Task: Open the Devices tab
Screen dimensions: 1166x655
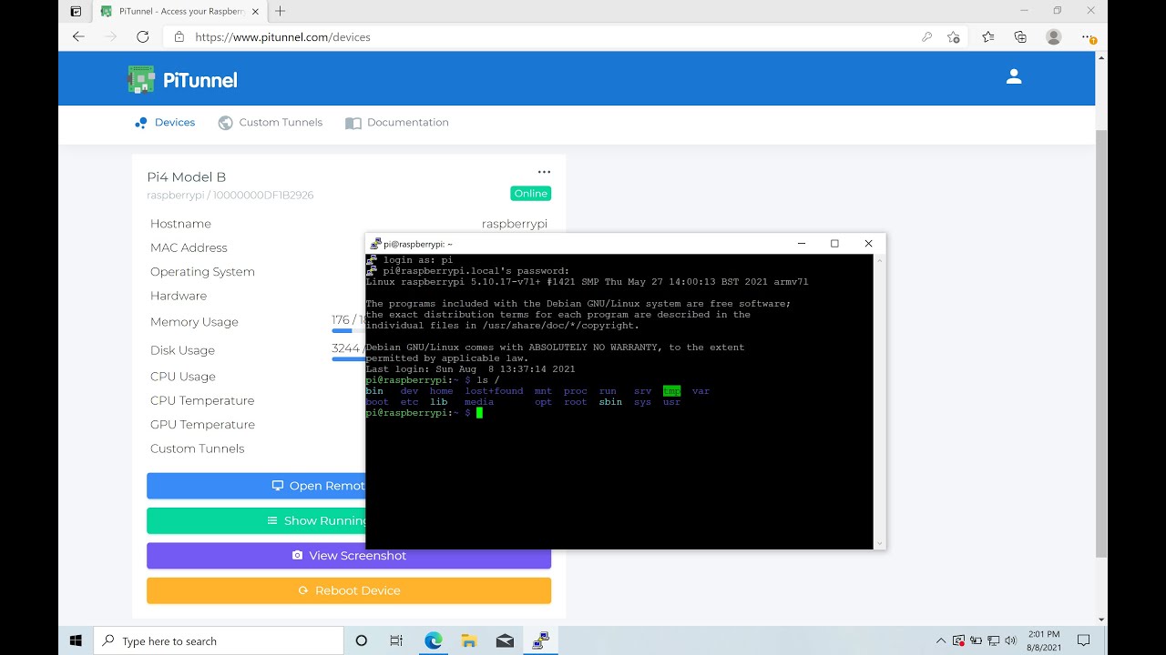Action: [165, 122]
